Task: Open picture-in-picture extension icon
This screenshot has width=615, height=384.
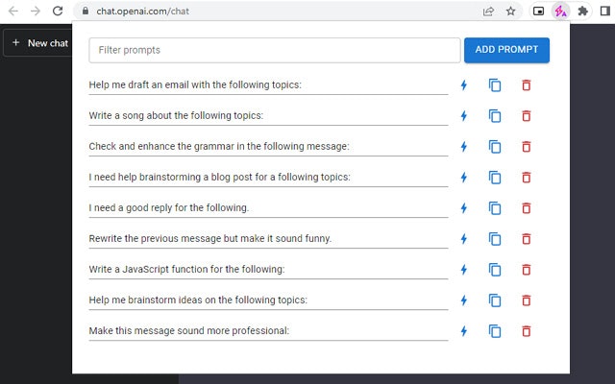Action: pos(538,11)
